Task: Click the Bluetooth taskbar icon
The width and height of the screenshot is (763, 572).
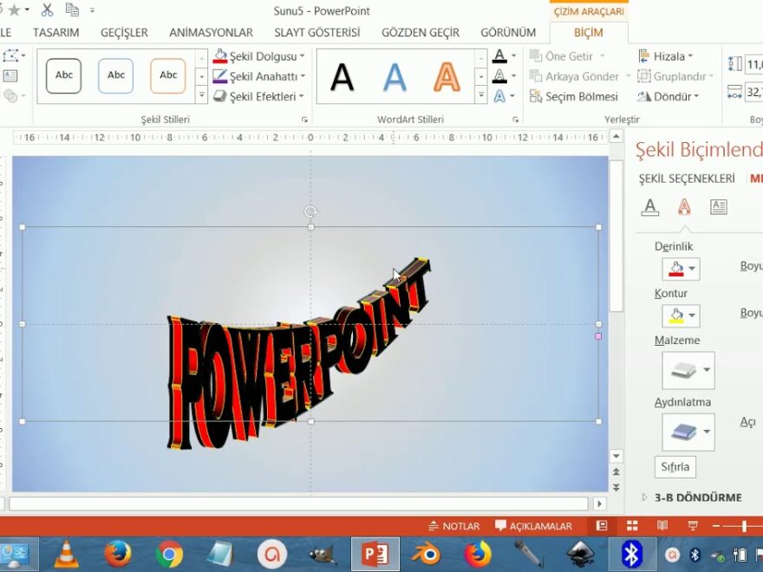Action: tap(631, 554)
